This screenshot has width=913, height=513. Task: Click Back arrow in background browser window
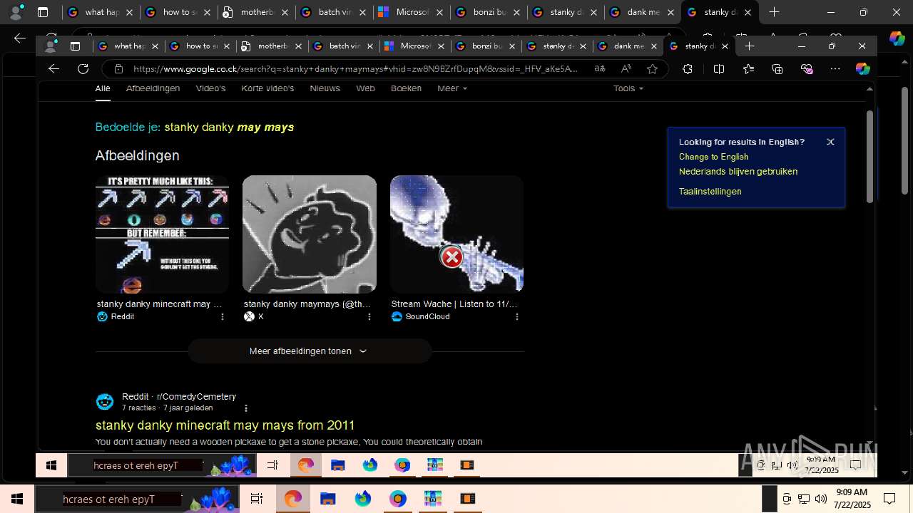coord(20,38)
